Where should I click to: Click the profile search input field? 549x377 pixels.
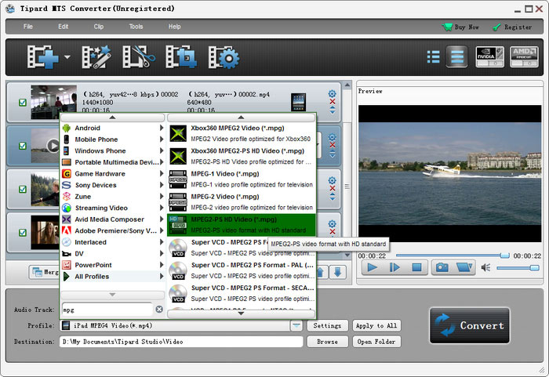107,310
